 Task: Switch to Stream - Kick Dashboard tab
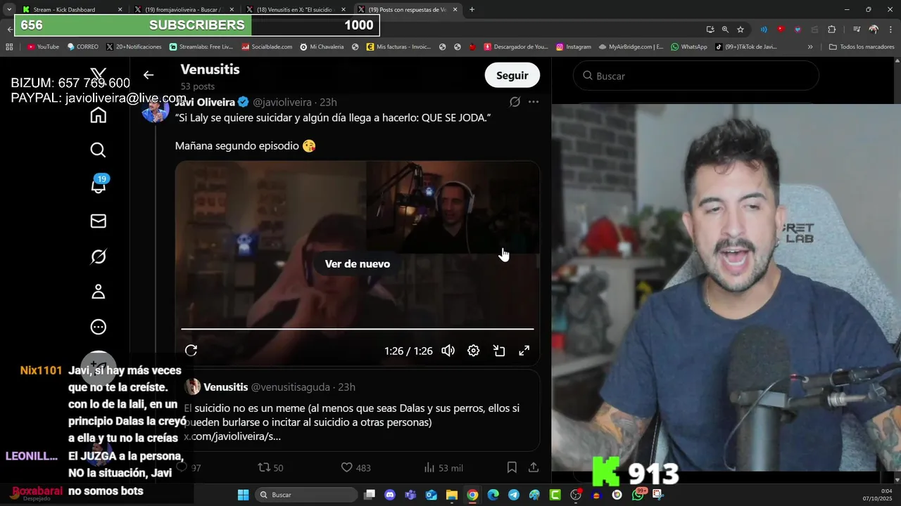70,9
